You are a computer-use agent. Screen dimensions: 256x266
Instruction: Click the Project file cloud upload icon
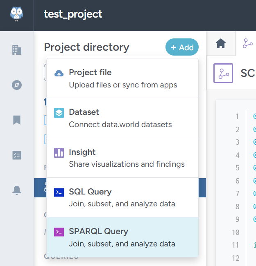point(59,73)
